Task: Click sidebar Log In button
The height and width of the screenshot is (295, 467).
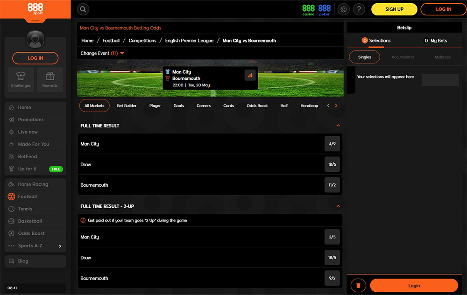Action: point(35,58)
